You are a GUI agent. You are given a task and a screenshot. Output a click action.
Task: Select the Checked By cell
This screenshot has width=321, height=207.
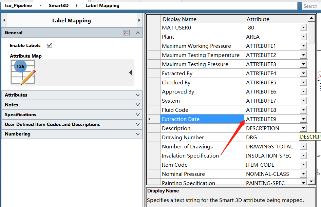202,82
